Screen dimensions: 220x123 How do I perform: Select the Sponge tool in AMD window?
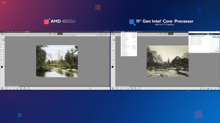(3, 49)
